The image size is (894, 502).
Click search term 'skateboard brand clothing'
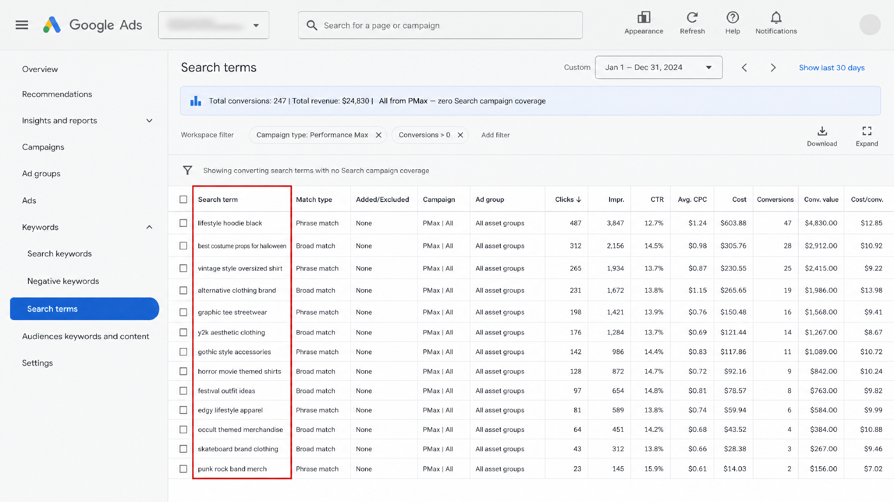[238, 449]
